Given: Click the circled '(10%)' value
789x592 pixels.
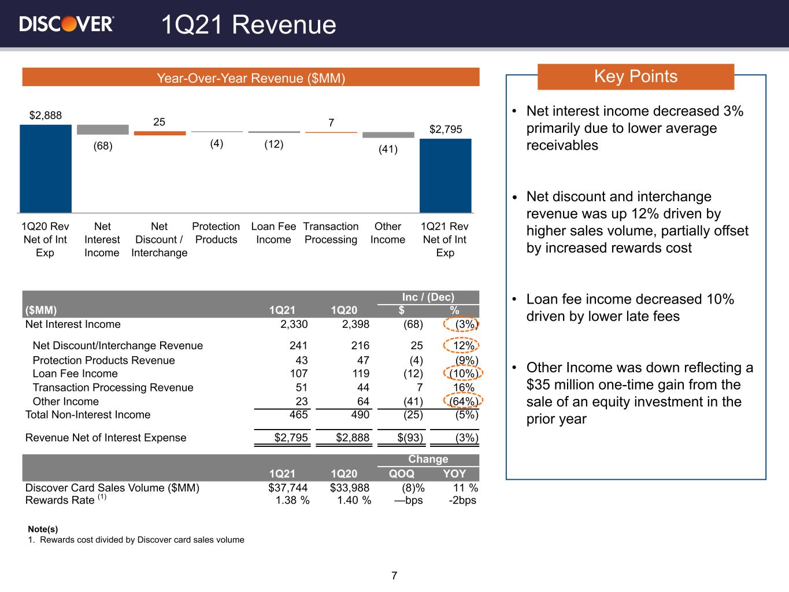Looking at the screenshot, I should click(464, 374).
